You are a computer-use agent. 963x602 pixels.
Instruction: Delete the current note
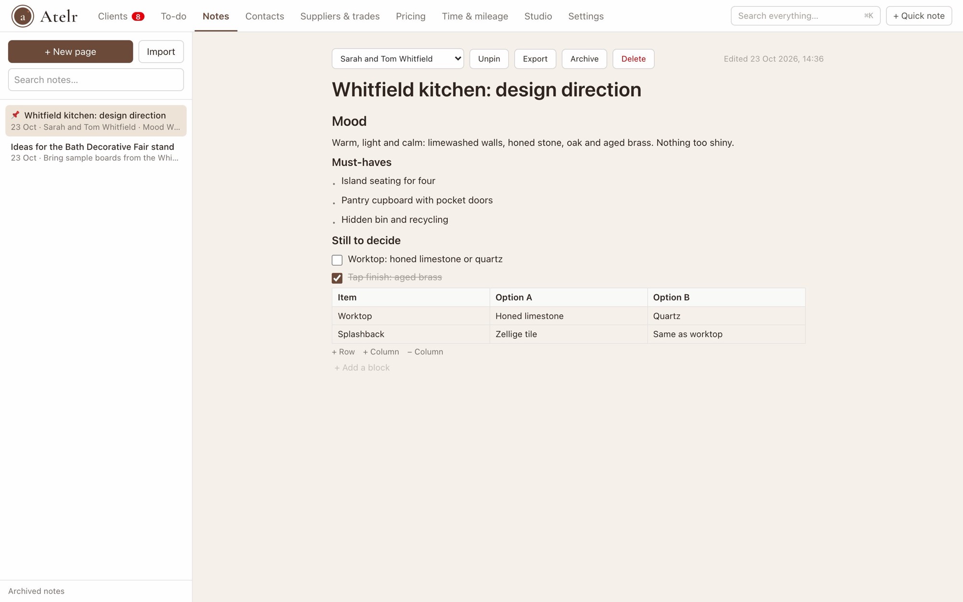tap(633, 59)
